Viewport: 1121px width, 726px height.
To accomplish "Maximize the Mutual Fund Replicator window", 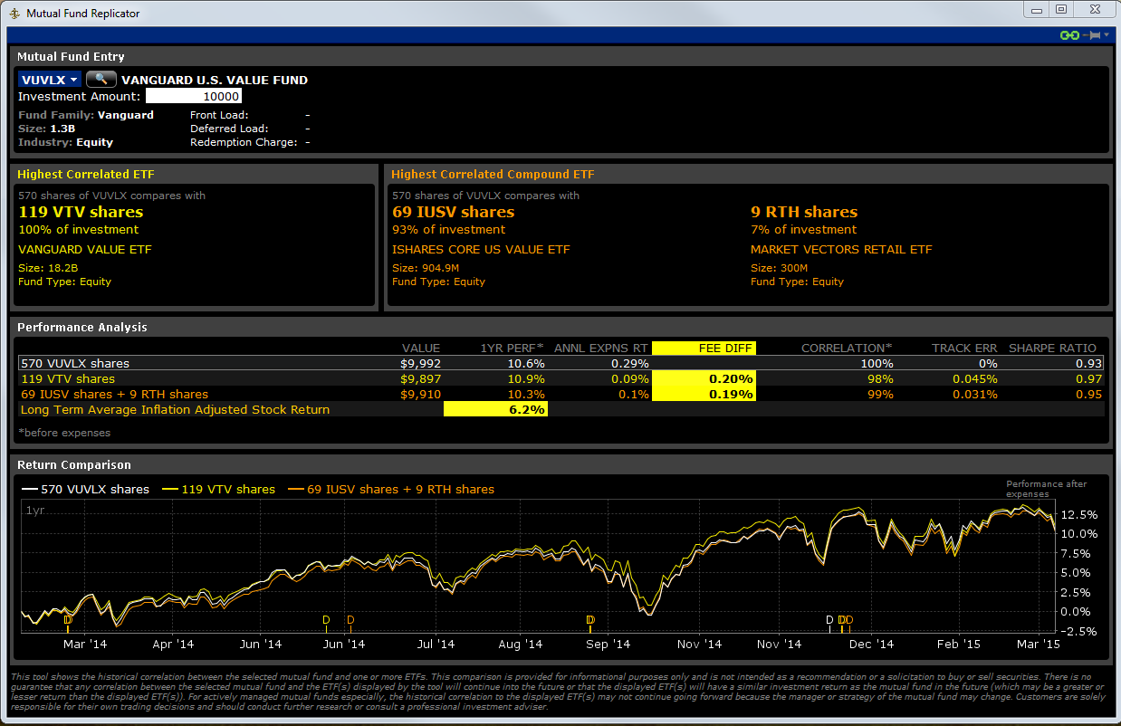I will [x=1062, y=10].
